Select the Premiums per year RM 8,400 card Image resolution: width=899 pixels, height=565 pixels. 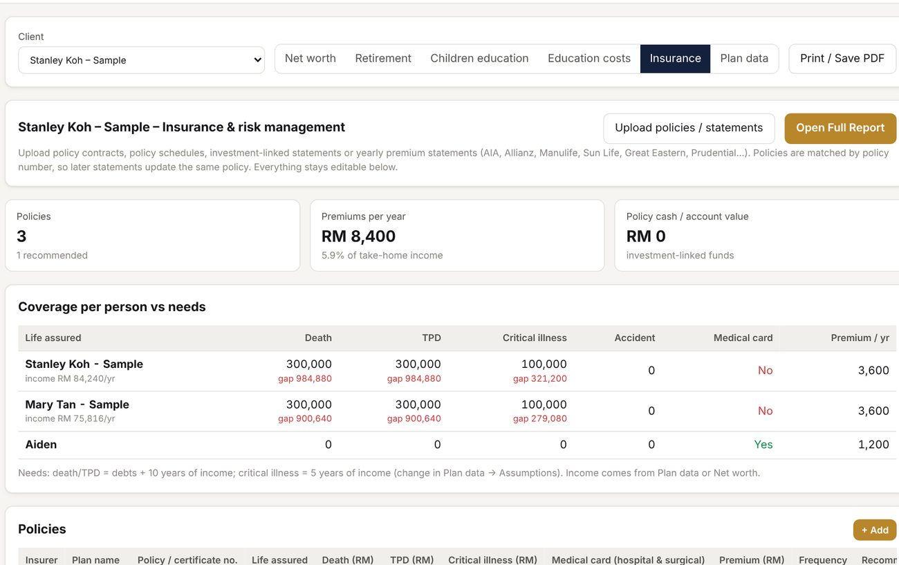(x=457, y=236)
